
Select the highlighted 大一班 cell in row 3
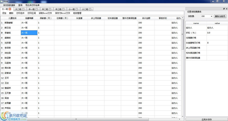(29, 33)
